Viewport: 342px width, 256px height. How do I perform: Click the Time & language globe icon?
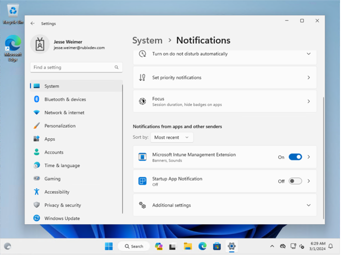[36, 166]
